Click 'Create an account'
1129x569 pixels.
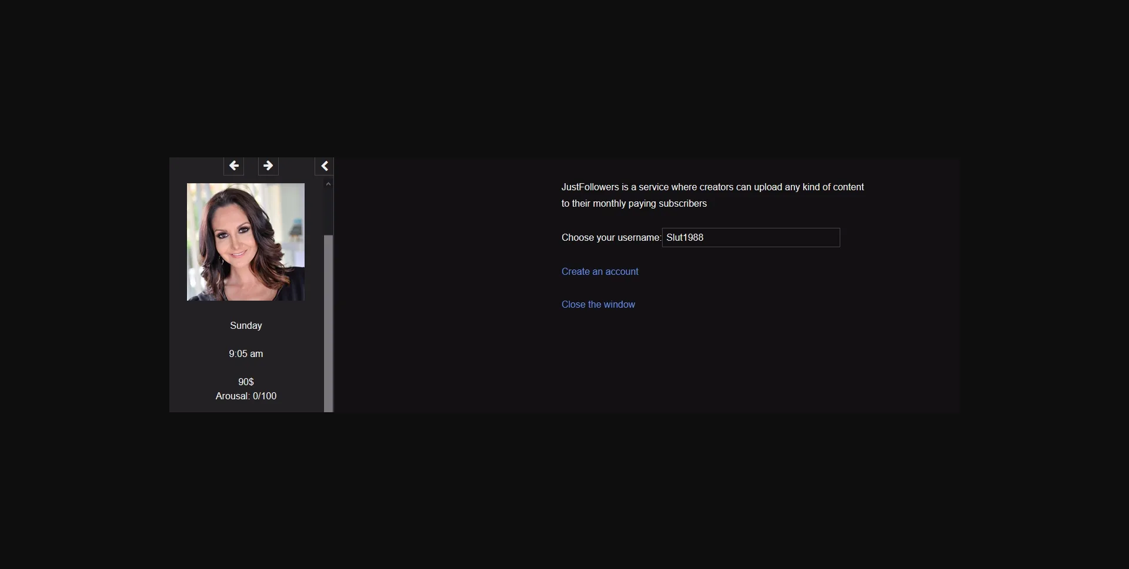click(599, 271)
